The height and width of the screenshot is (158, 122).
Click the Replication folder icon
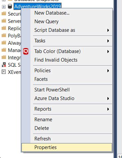click(x=4, y=28)
